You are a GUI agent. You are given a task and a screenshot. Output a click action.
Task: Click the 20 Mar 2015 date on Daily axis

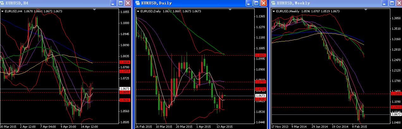click(x=184, y=126)
